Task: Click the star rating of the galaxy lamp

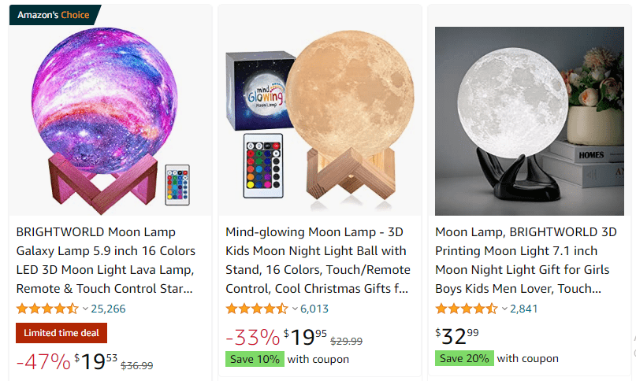Action: click(47, 309)
